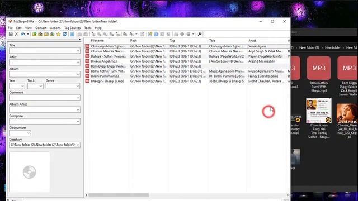Remove tag using the X toolbar icon
358x201 pixels.
point(16,34)
